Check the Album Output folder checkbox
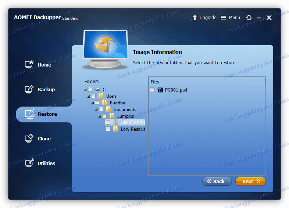The image size is (289, 208). [108, 122]
